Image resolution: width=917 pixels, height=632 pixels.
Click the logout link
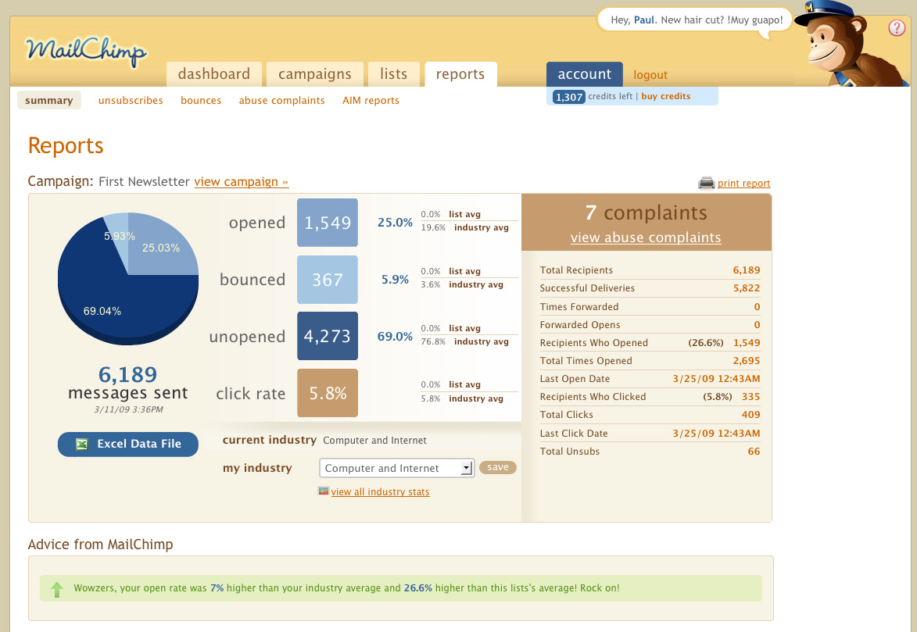(x=650, y=75)
